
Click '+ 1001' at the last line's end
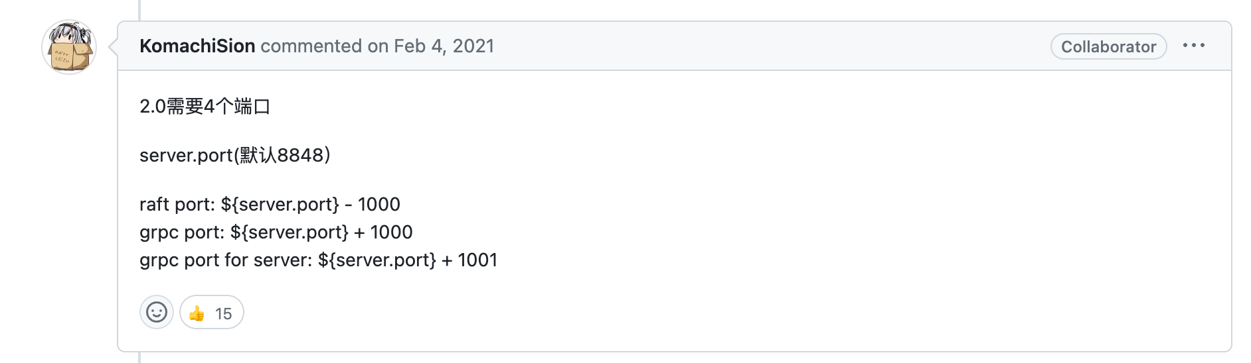pos(469,260)
